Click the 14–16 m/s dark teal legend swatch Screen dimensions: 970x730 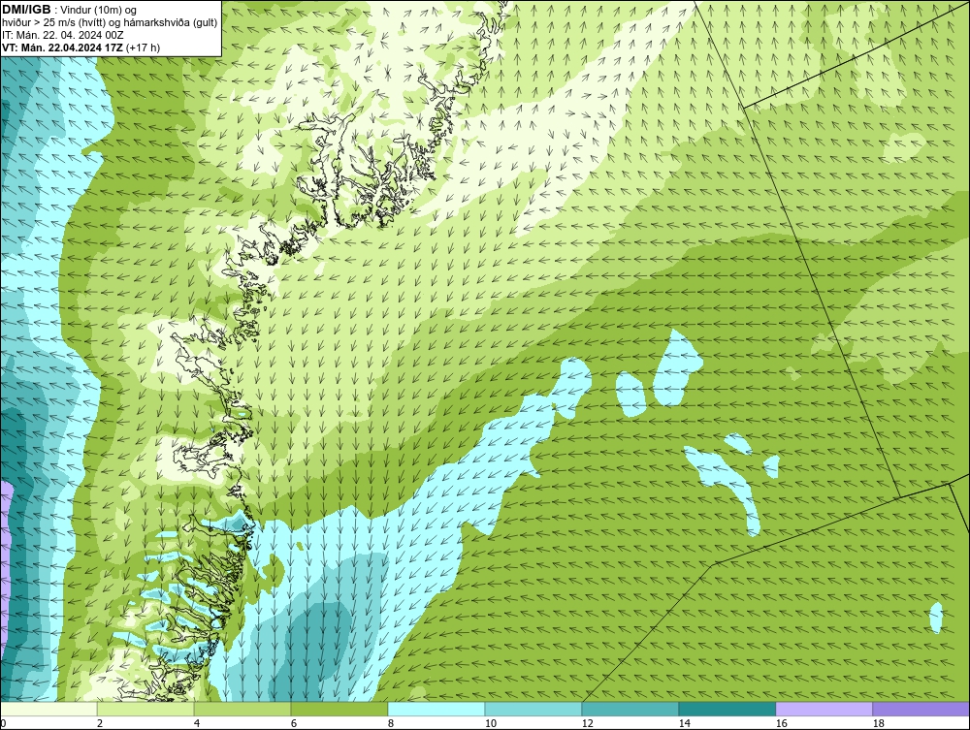tap(727, 709)
